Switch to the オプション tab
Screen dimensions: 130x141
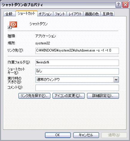pyautogui.click(x=45, y=14)
